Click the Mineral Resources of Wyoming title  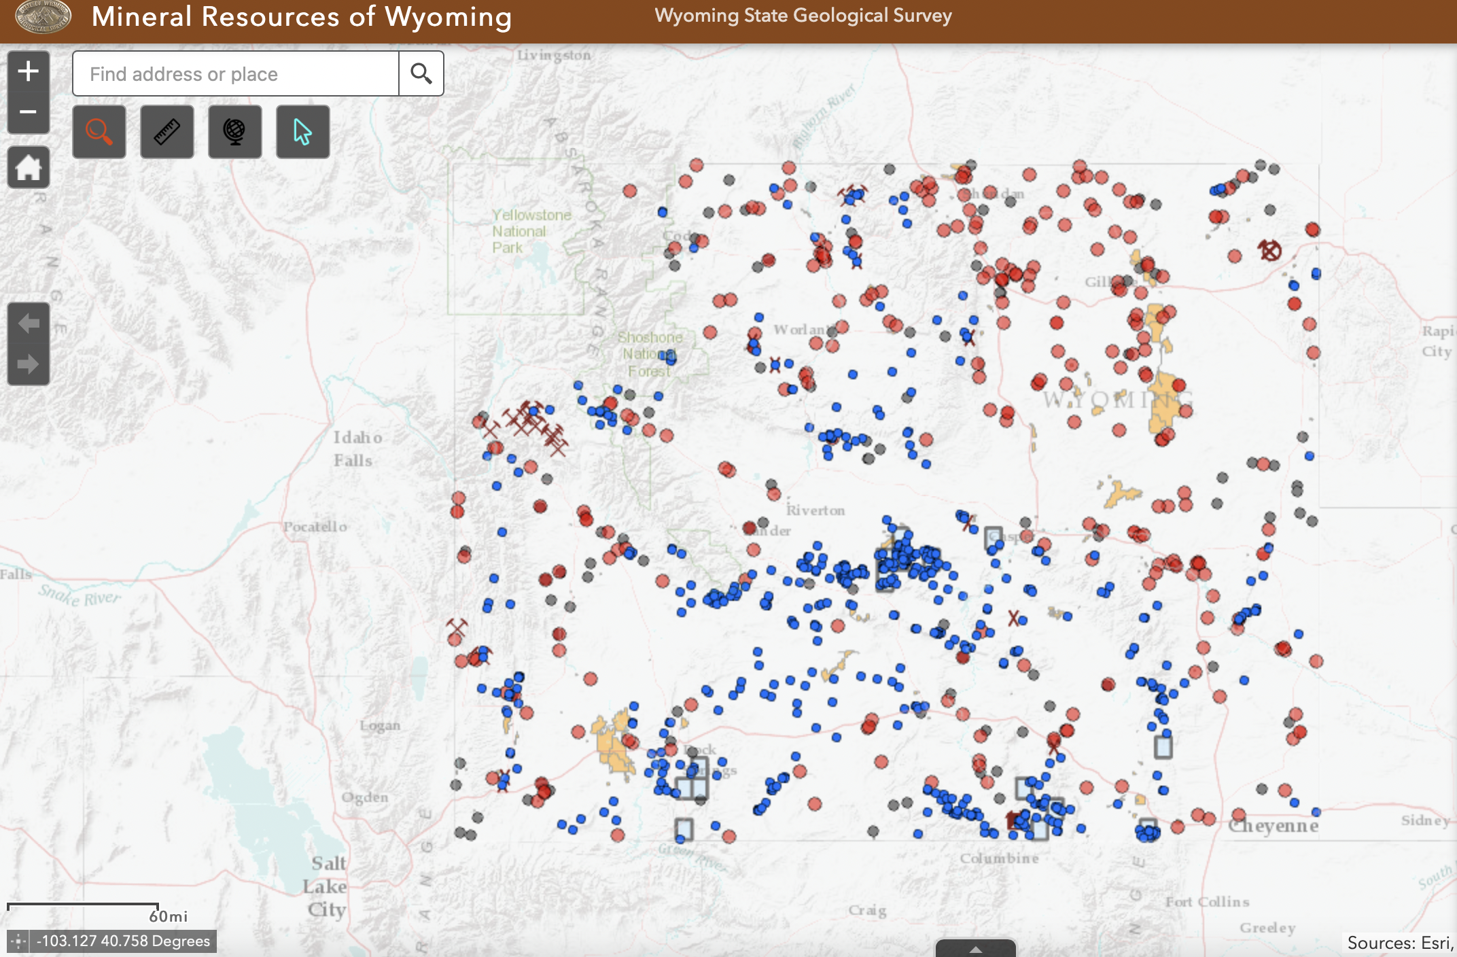click(x=302, y=17)
